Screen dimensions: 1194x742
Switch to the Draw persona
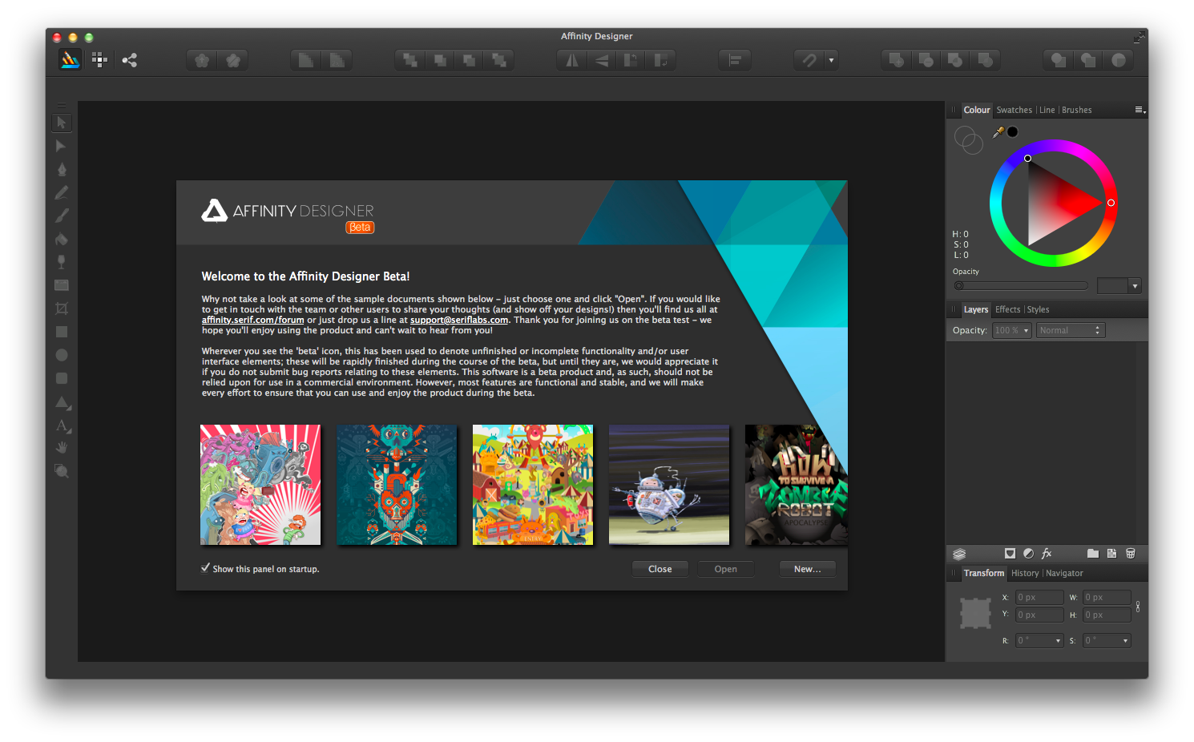click(70, 59)
